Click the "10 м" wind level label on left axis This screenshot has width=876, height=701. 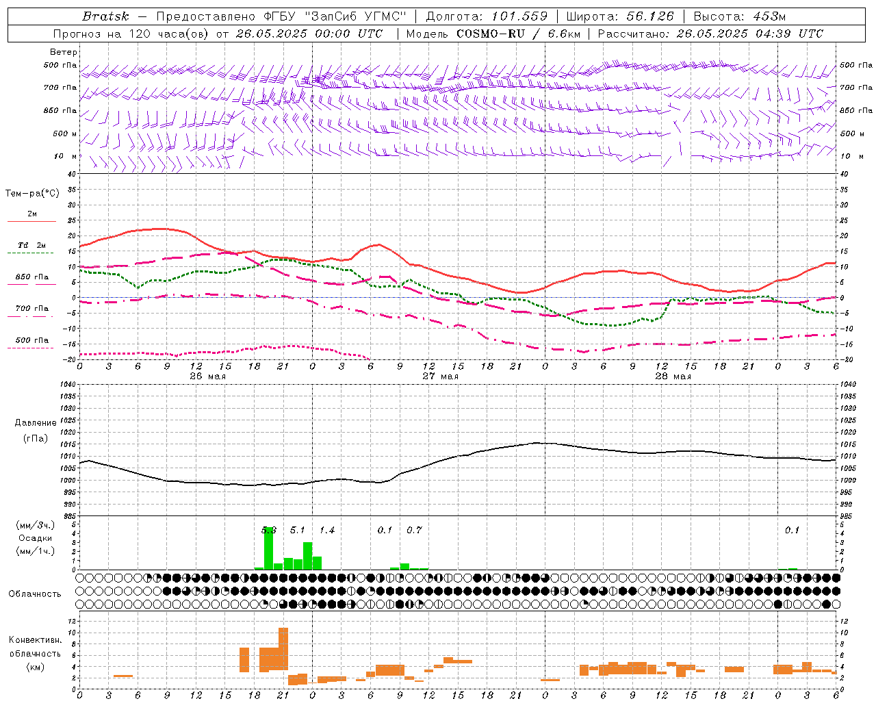66,157
